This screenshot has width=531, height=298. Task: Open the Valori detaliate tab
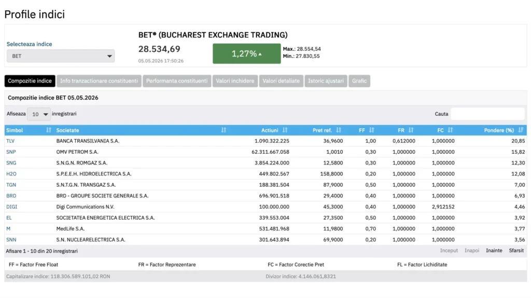click(x=281, y=81)
